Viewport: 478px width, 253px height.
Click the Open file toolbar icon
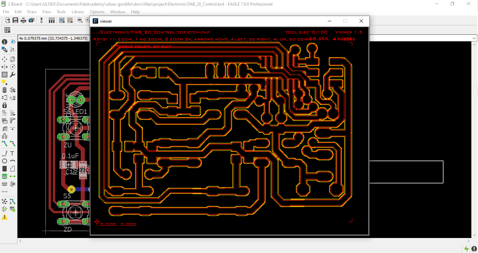[8, 20]
